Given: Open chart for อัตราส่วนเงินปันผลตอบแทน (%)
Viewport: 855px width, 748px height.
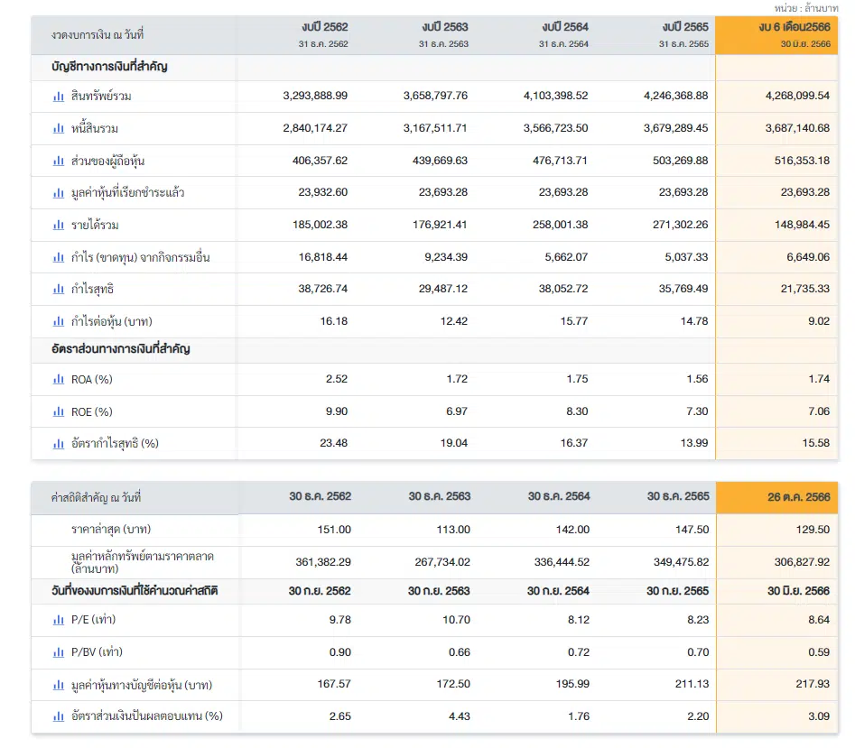Looking at the screenshot, I should click(x=59, y=716).
